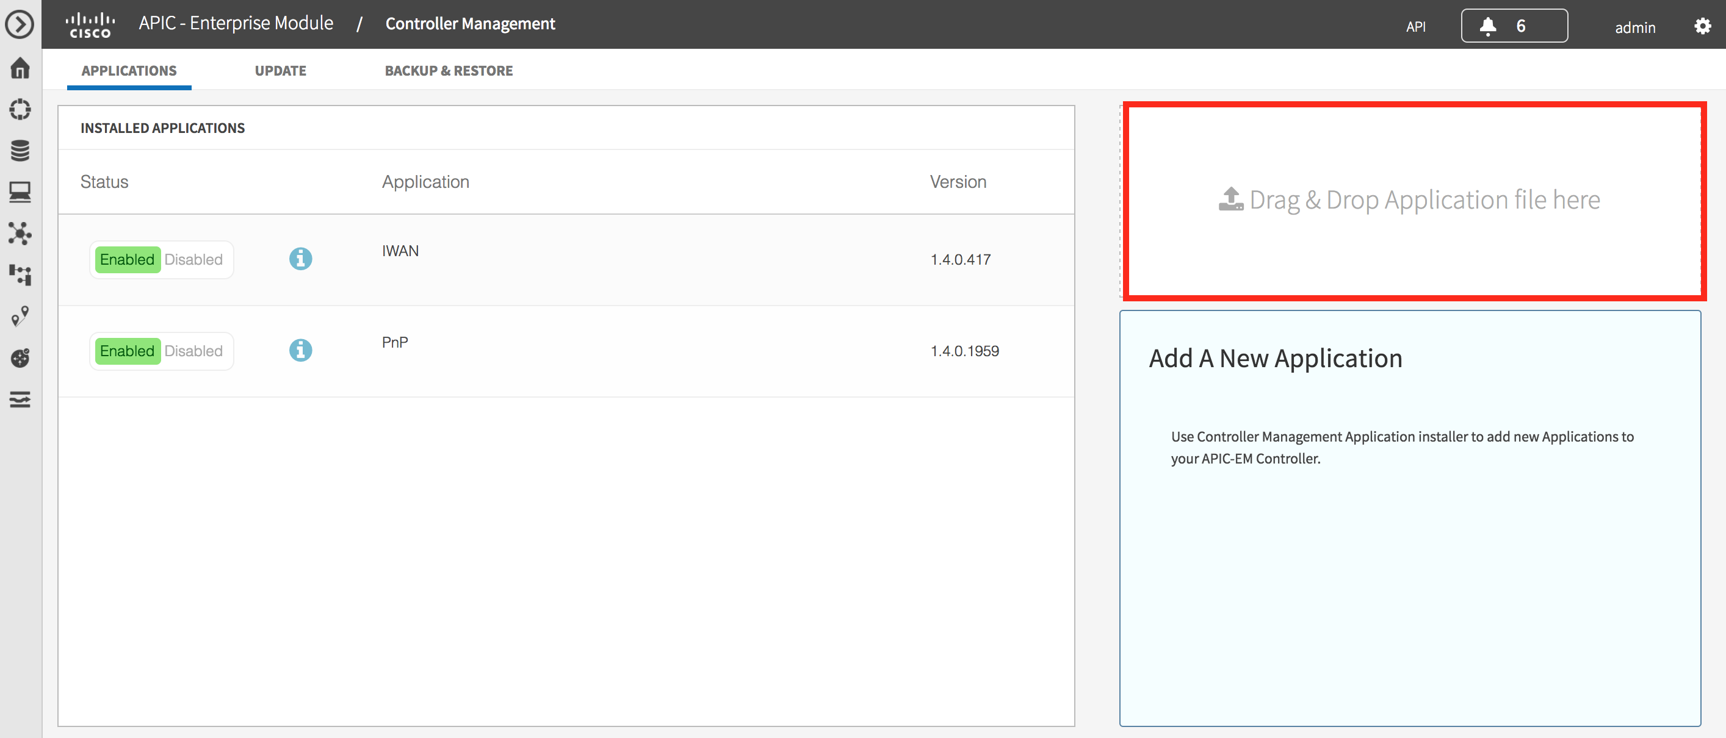Expand the sidebar with the arrow circle icon
The image size is (1726, 738).
click(20, 25)
